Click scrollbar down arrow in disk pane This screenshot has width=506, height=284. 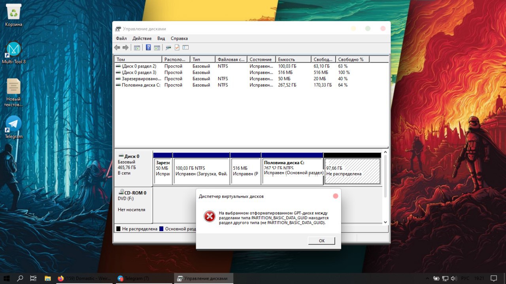point(385,222)
